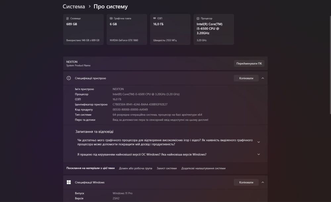Viewport: 331px width, 202px height.
Task: Click the 16,0 ГБ value in ОЗП row
Action: (117, 99)
